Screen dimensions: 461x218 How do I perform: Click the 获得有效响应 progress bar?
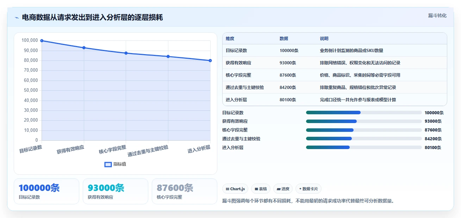[364, 121]
